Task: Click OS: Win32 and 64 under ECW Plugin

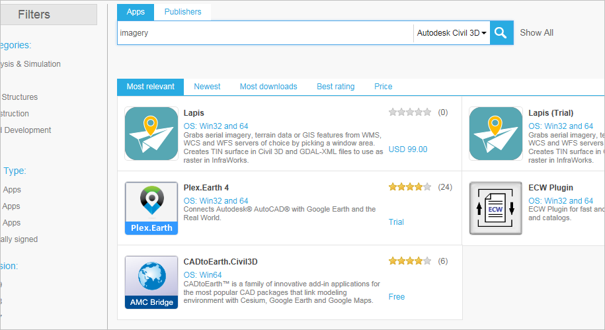Action: coord(561,201)
